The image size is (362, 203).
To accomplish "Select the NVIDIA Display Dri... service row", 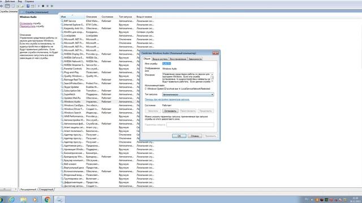I will tap(100, 54).
